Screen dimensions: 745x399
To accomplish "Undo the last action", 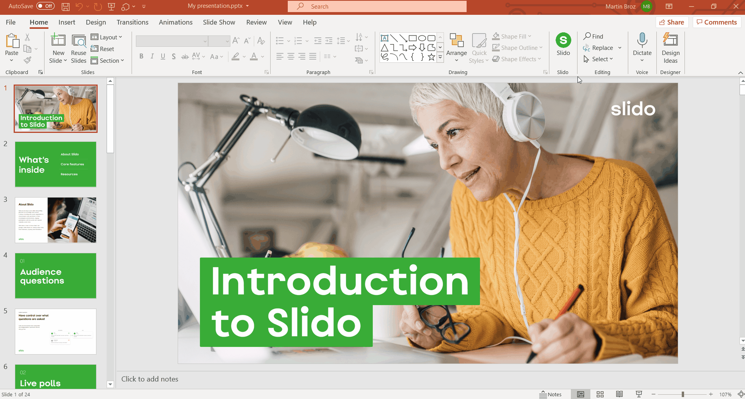I will [79, 6].
